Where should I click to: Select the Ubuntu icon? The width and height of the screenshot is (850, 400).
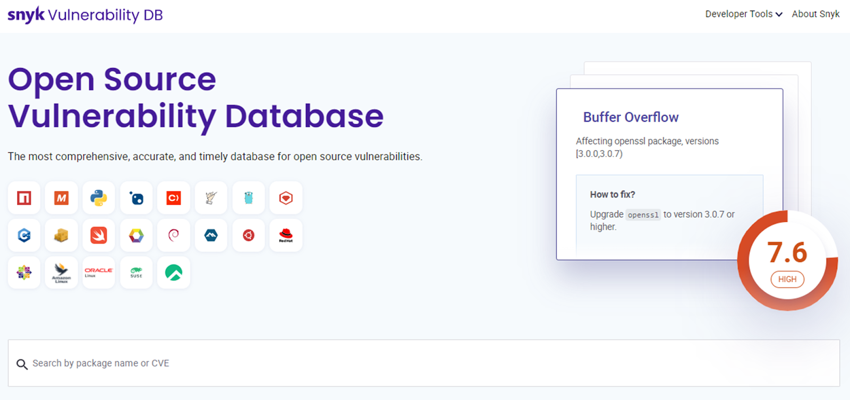pyautogui.click(x=249, y=235)
